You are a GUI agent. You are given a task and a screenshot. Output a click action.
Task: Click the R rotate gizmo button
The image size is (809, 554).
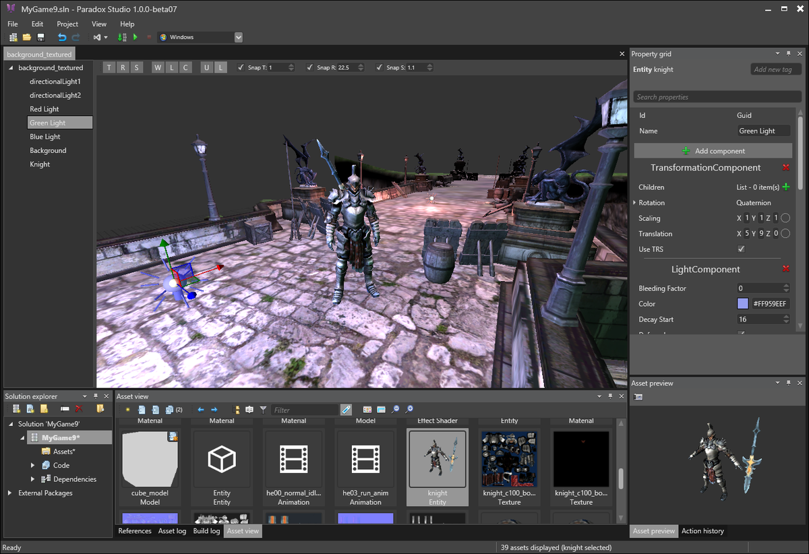(x=123, y=67)
